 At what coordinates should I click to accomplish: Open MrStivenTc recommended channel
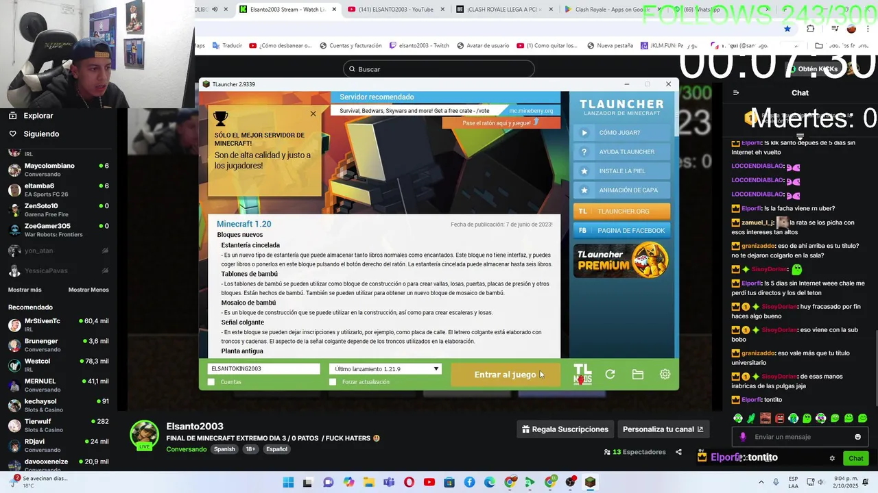tap(58, 325)
